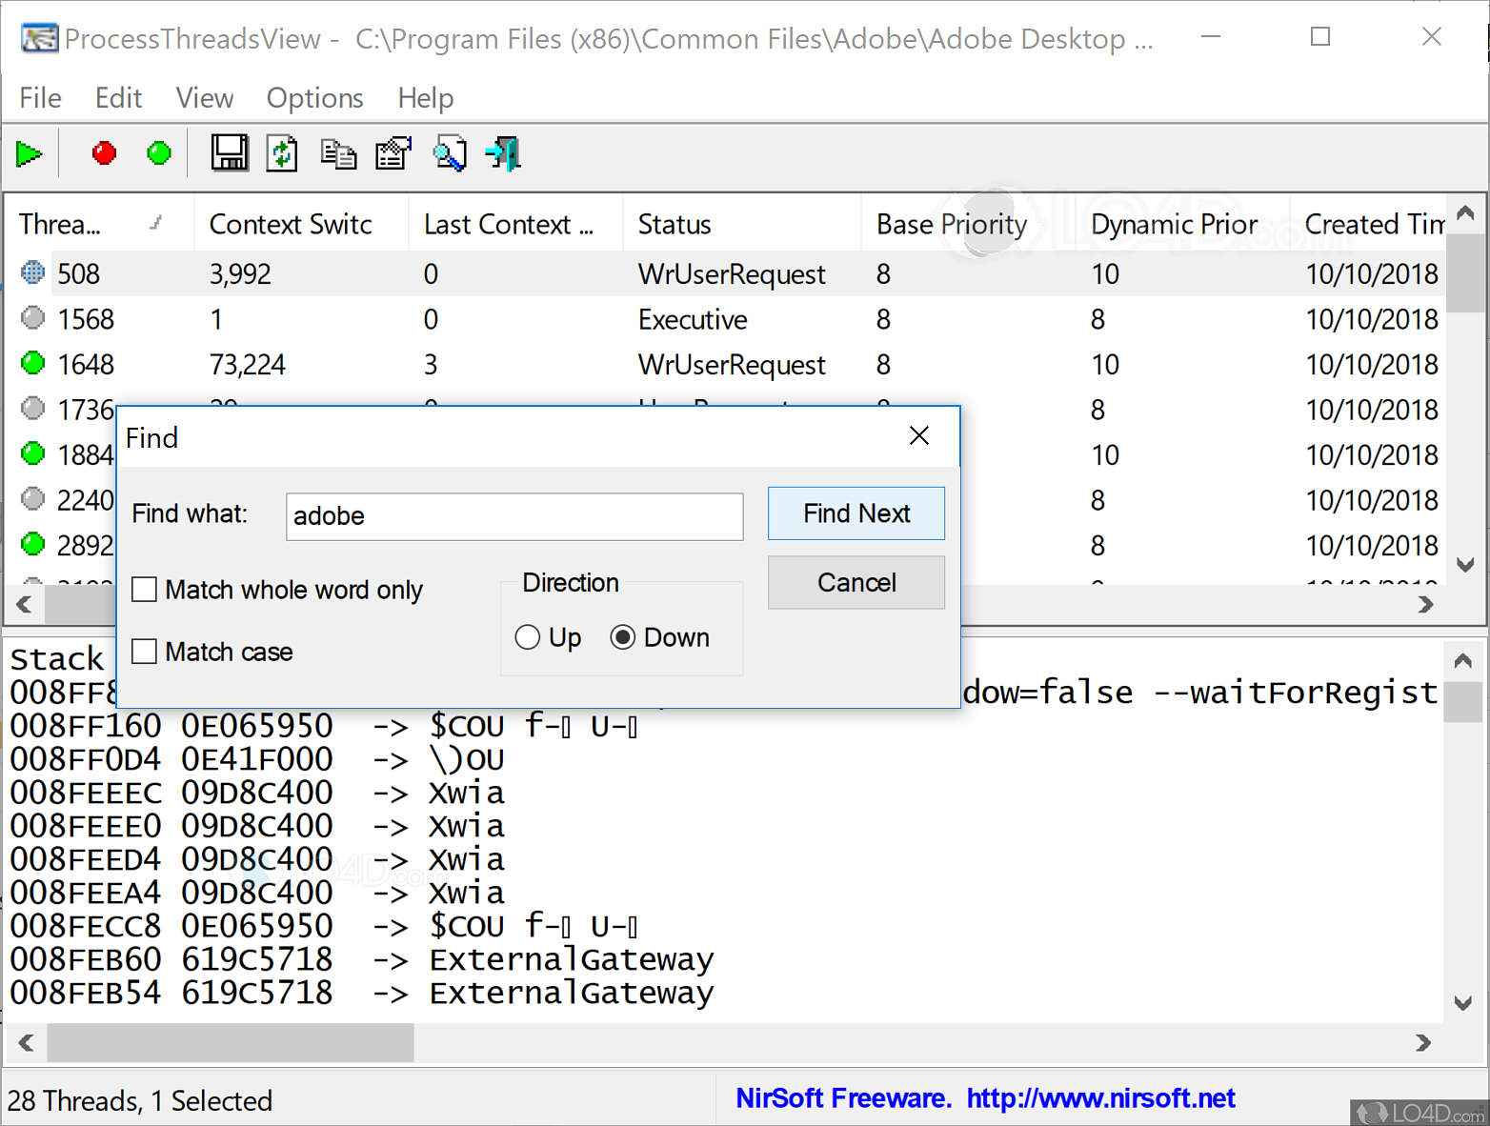Open the Help menu

click(425, 97)
